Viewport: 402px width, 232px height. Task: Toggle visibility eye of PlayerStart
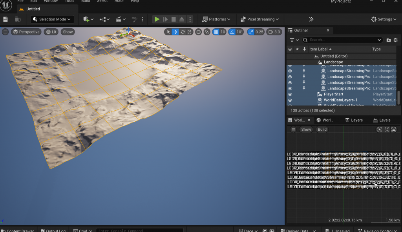(x=290, y=94)
